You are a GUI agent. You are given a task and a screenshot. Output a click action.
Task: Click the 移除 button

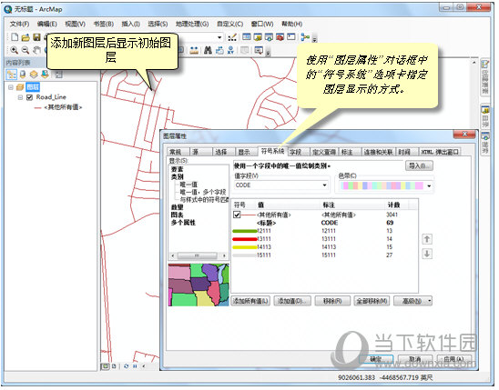332,301
